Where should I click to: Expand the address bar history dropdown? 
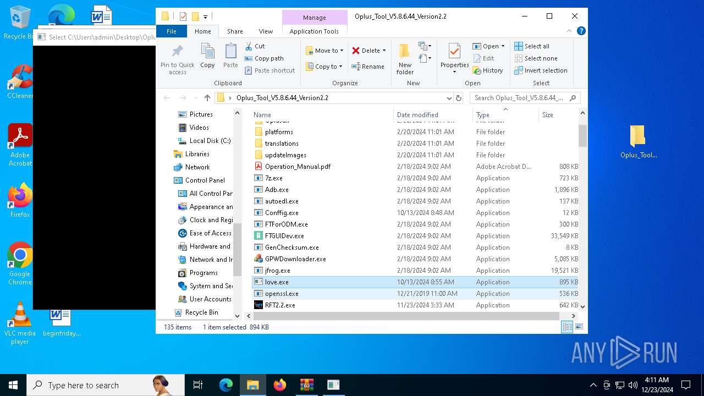pyautogui.click(x=449, y=98)
